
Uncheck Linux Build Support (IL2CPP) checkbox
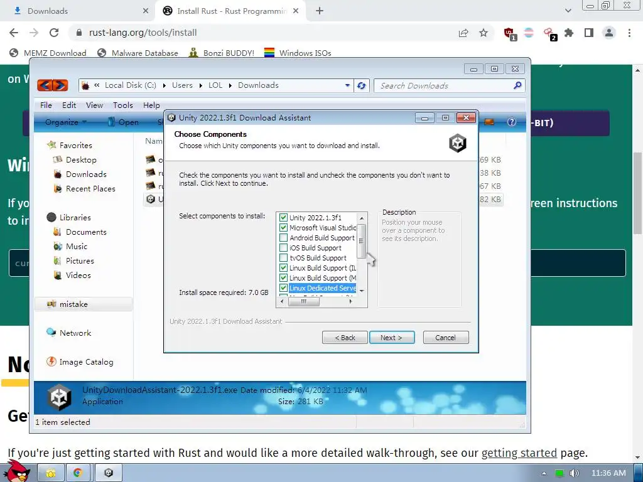283,267
